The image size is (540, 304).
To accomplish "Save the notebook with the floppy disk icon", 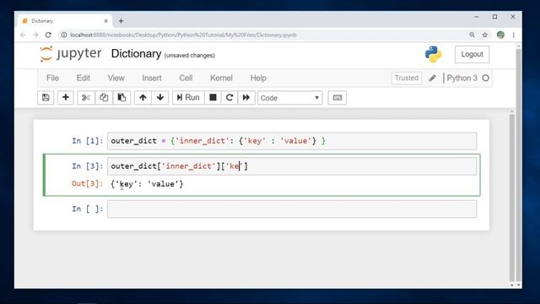I will (46, 98).
